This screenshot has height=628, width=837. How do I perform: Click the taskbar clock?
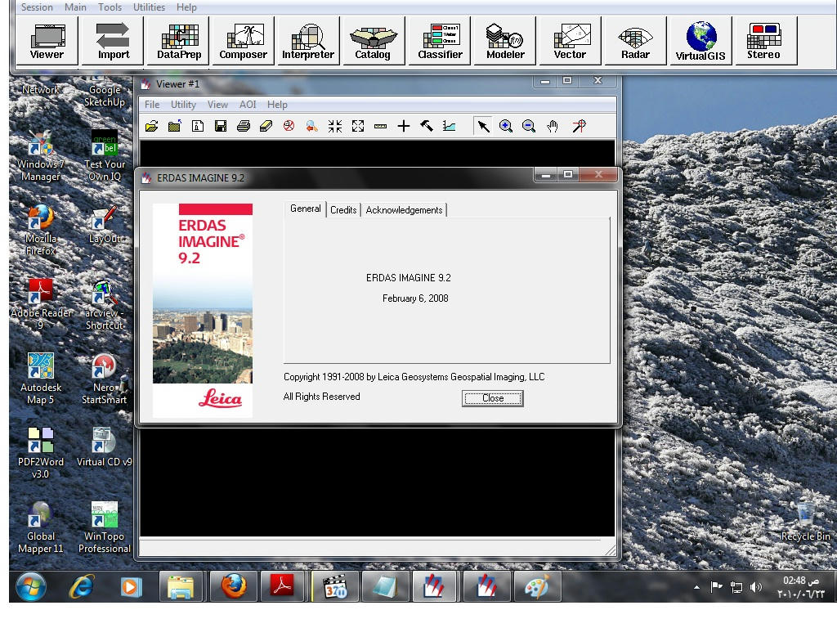[x=801, y=587]
